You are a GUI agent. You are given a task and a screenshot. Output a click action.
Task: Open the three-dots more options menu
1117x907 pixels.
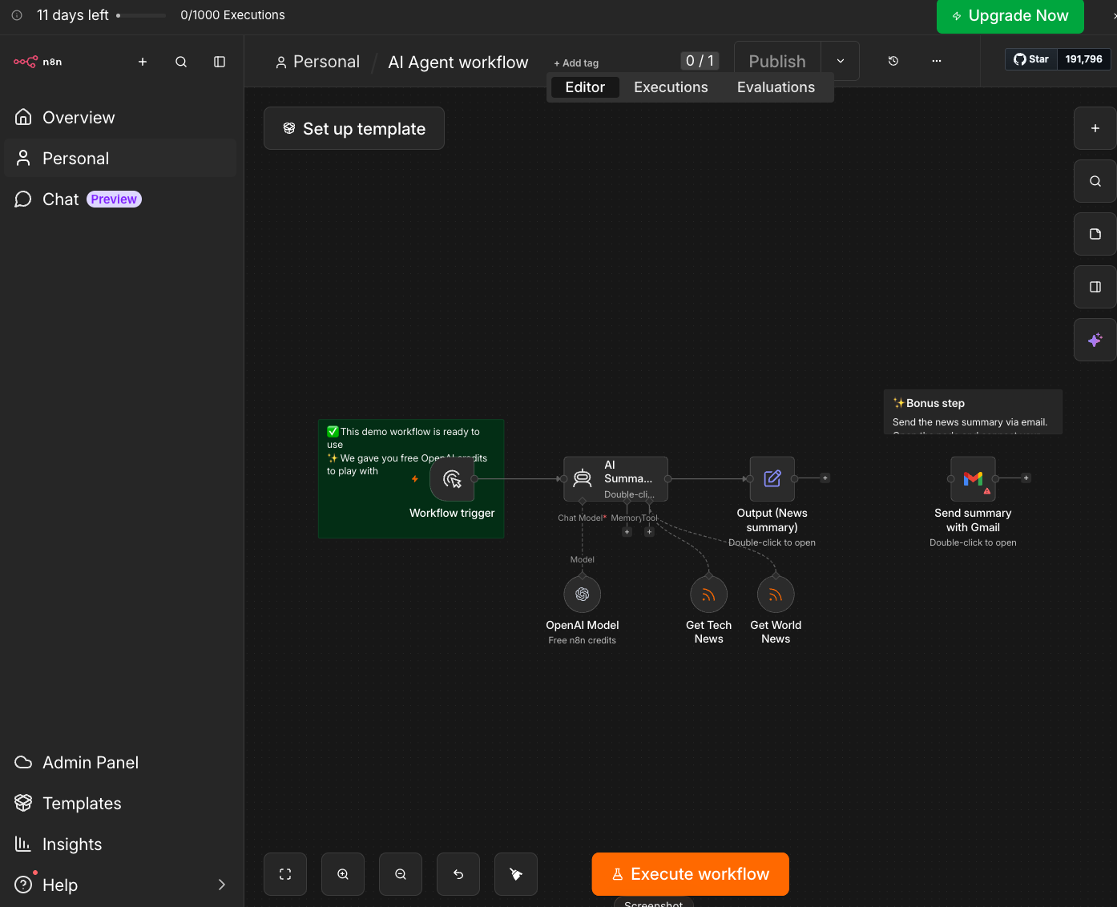pos(937,61)
